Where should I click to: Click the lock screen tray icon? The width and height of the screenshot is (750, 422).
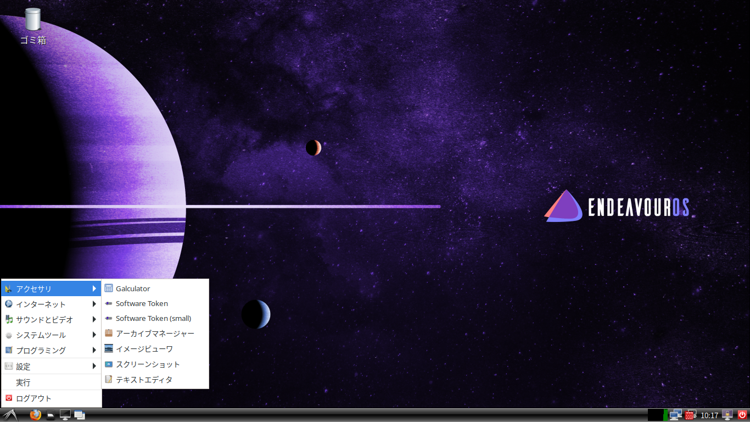[727, 415]
